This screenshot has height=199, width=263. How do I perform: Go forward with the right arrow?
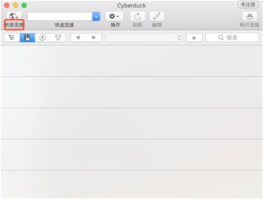click(93, 38)
